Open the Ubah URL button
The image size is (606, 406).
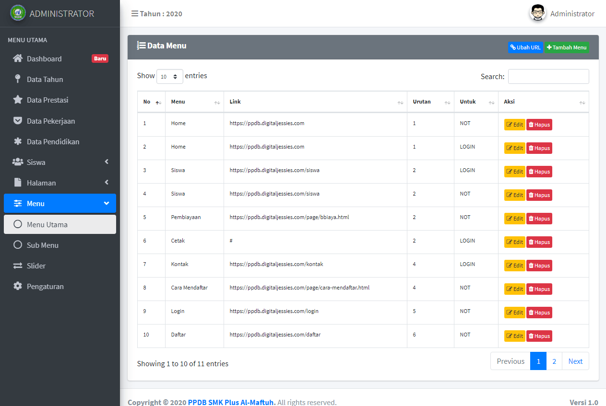pos(525,47)
